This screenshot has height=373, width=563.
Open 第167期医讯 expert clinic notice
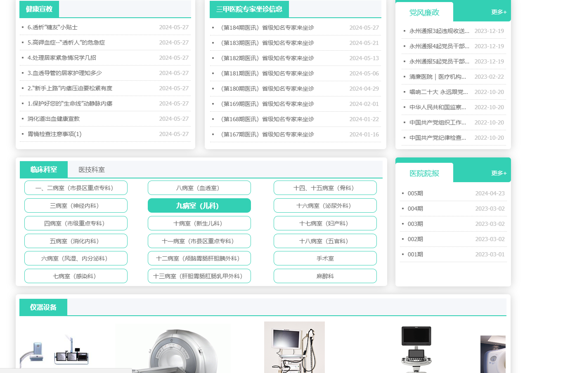[267, 135]
